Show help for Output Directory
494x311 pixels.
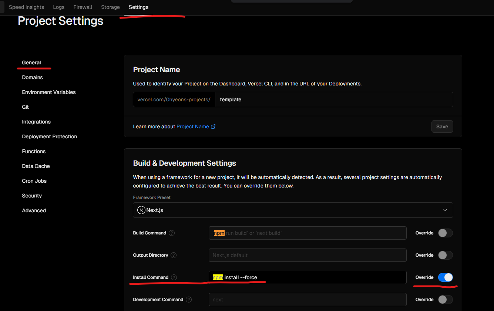click(x=174, y=255)
